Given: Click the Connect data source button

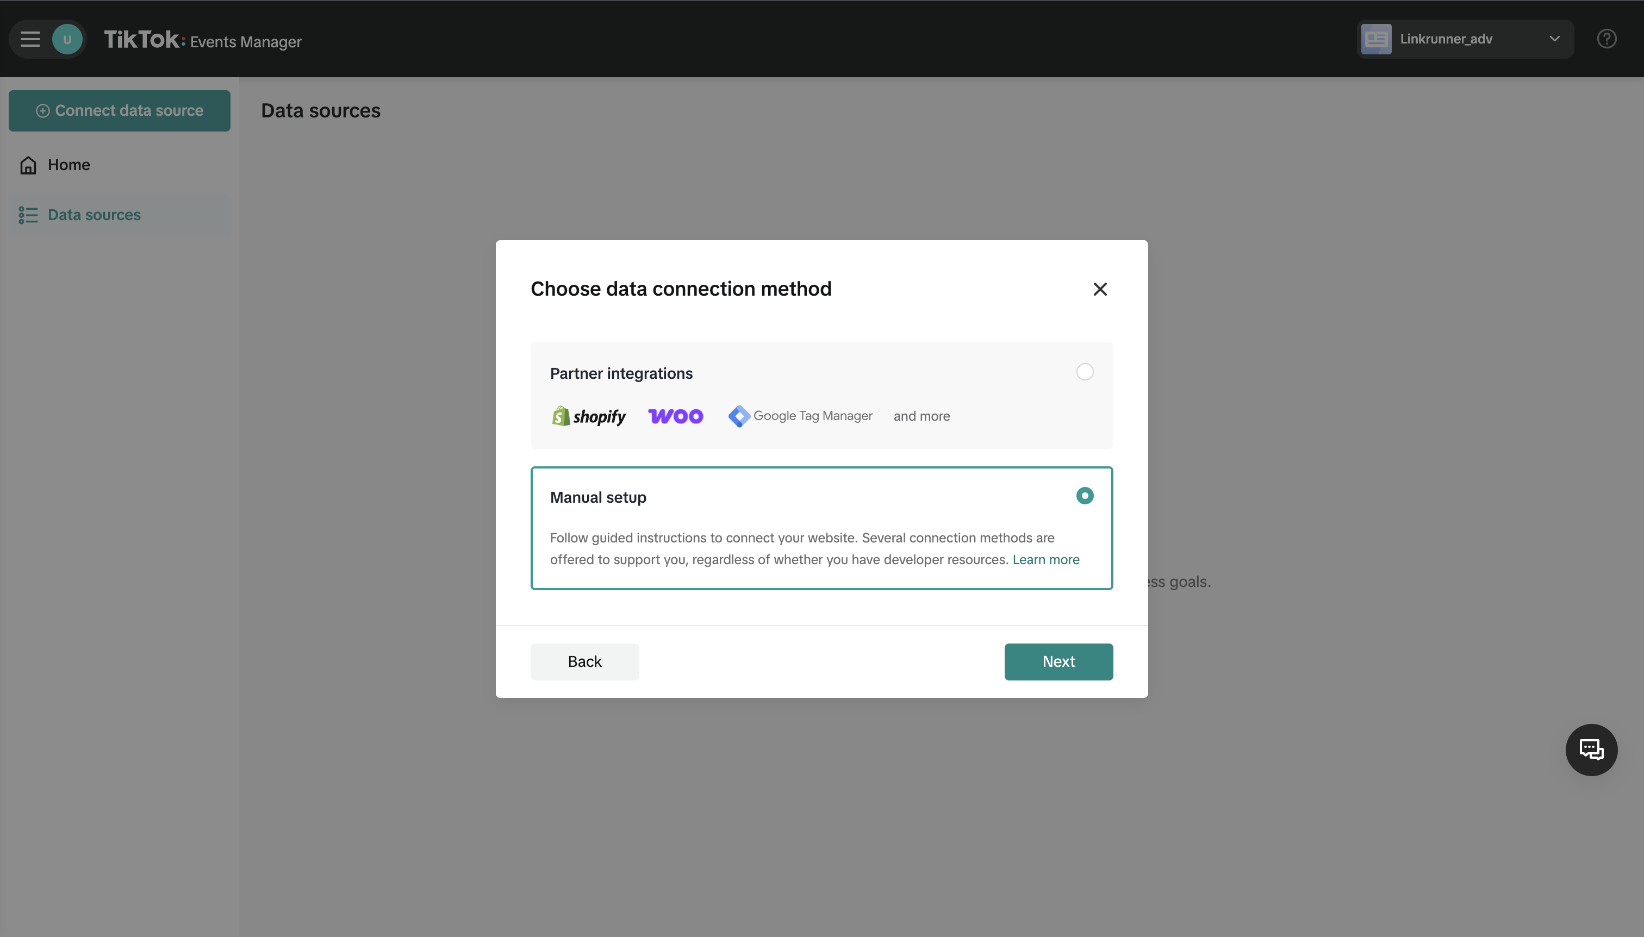Looking at the screenshot, I should pos(120,111).
